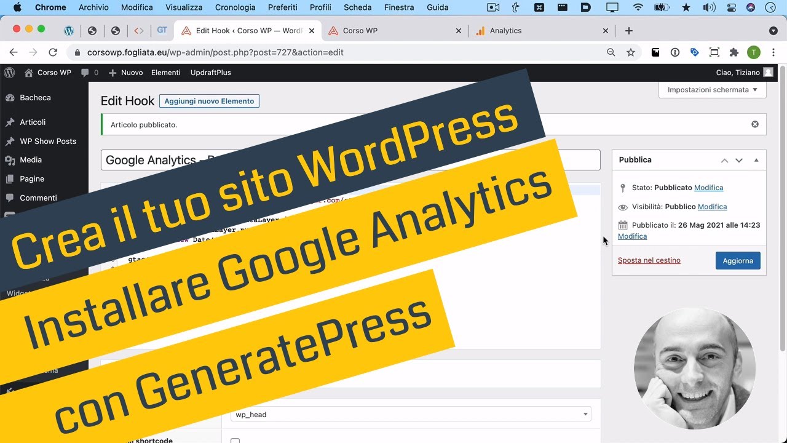Toggle the checkbox below the wp_head dropdown

point(235,441)
